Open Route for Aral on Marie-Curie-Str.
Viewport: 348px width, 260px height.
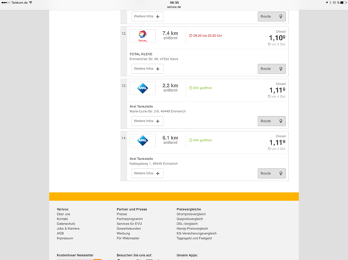point(271,121)
